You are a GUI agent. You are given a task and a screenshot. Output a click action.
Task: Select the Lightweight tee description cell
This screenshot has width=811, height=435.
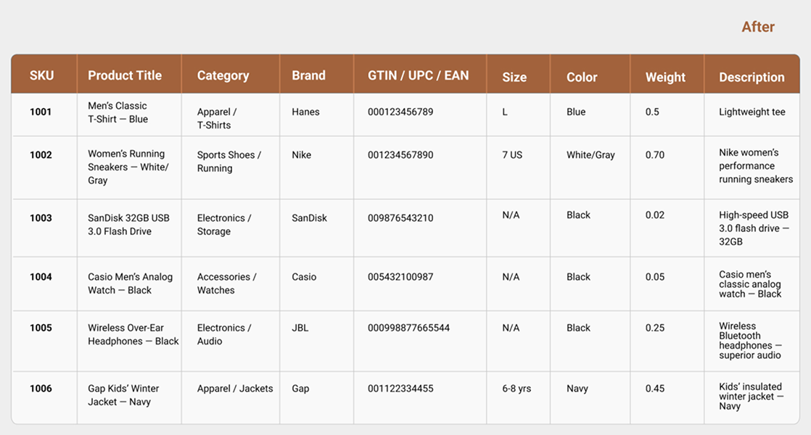coord(752,112)
